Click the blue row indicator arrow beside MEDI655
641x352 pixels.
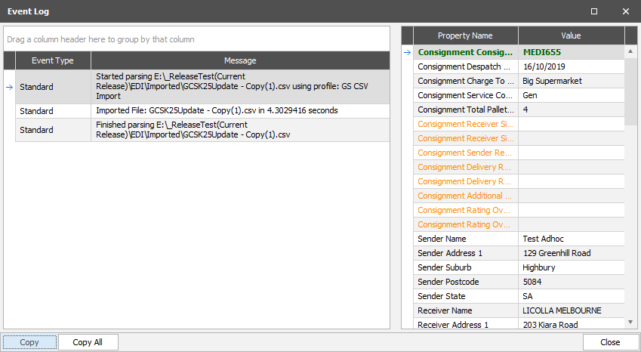407,52
